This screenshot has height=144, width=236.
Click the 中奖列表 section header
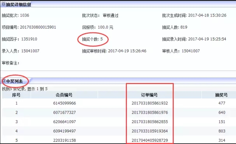click(x=14, y=81)
